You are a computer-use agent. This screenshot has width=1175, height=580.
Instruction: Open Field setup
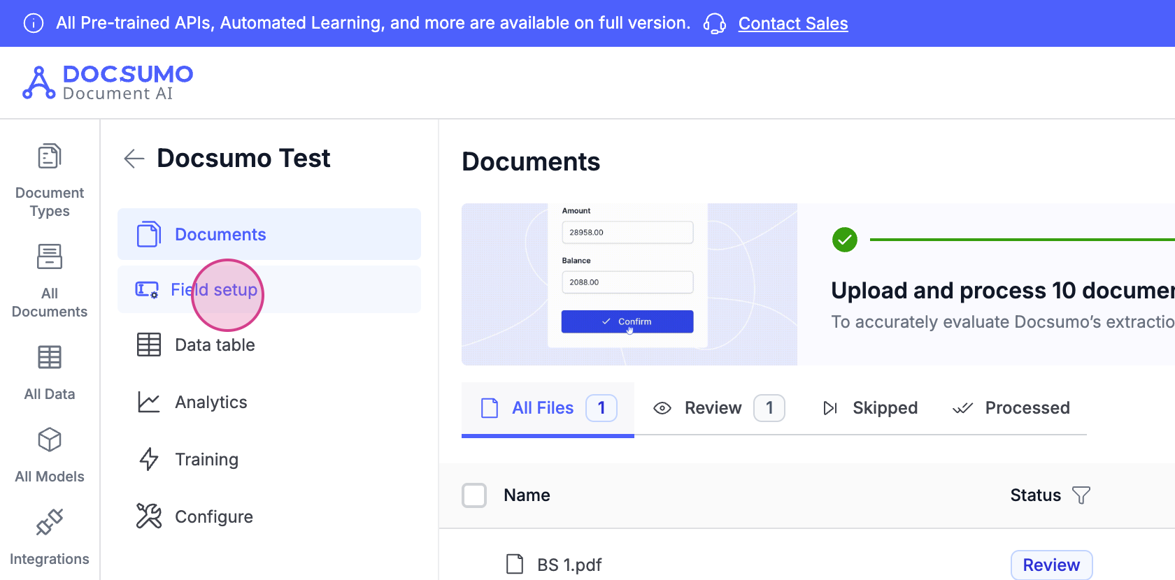(269, 289)
